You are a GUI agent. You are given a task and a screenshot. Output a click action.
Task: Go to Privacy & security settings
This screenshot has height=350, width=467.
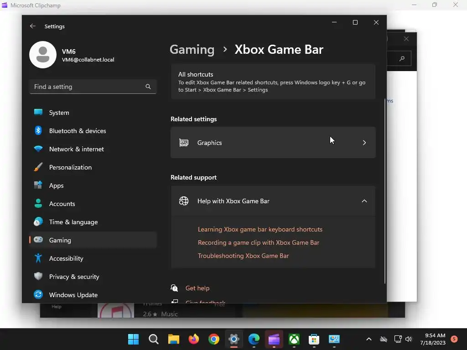pyautogui.click(x=93, y=277)
